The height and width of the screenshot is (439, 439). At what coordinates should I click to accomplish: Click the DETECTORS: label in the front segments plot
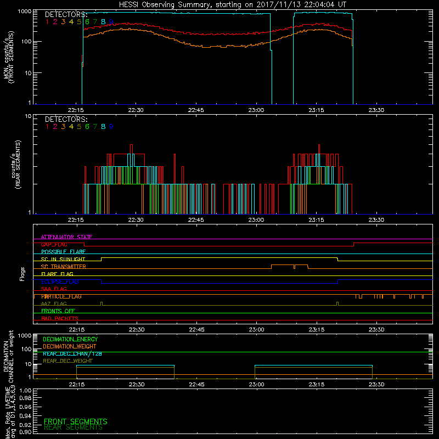[x=66, y=15]
